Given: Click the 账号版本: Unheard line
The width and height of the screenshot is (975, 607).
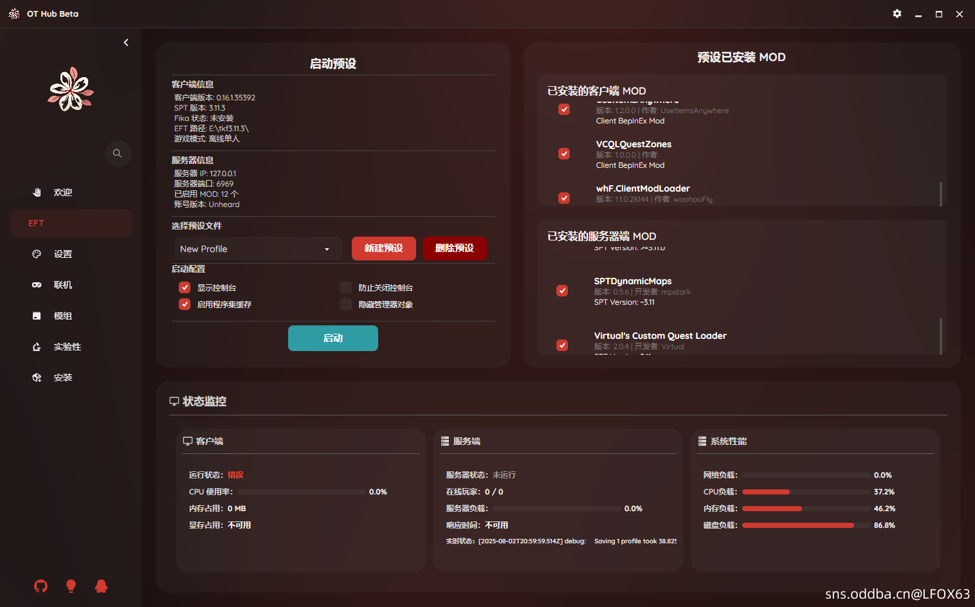Looking at the screenshot, I should [206, 204].
